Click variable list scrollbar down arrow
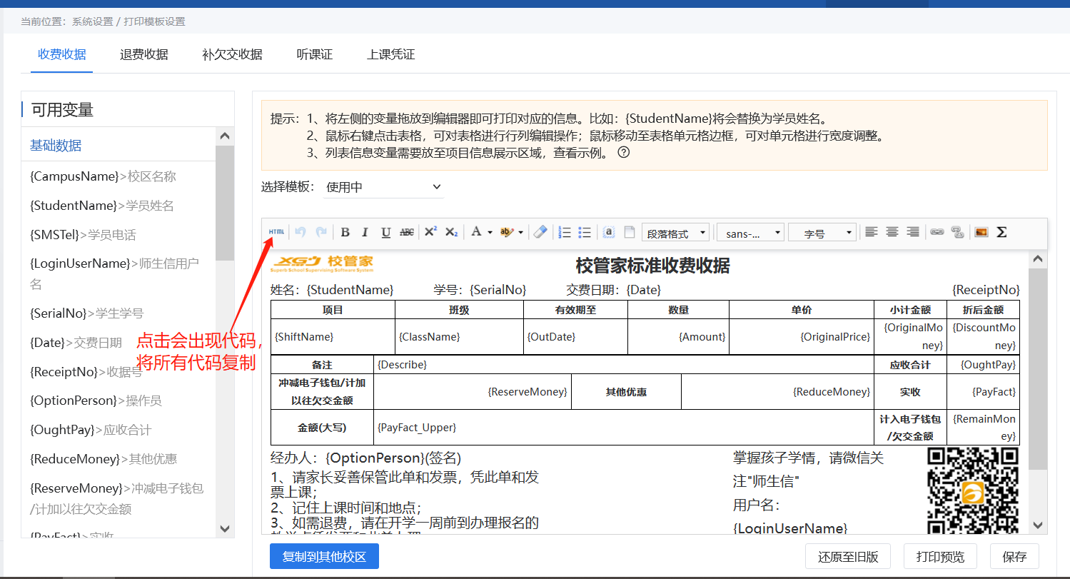 click(225, 528)
